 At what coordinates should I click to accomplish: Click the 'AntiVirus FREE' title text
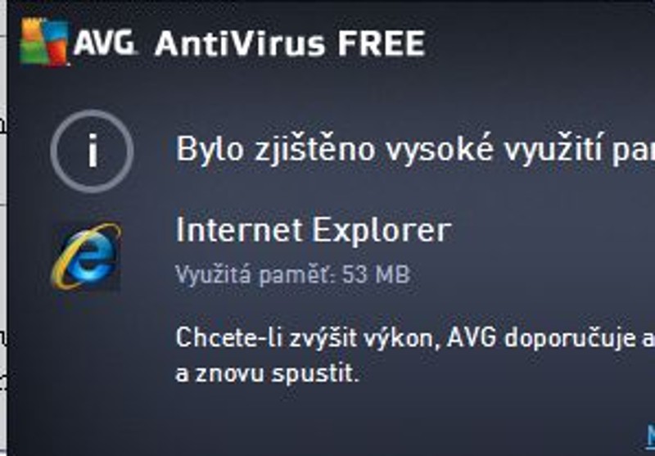pyautogui.click(x=290, y=43)
